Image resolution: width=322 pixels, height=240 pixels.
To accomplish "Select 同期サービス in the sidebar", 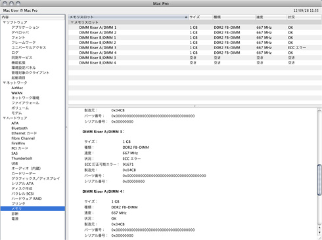I will click(x=22, y=58).
